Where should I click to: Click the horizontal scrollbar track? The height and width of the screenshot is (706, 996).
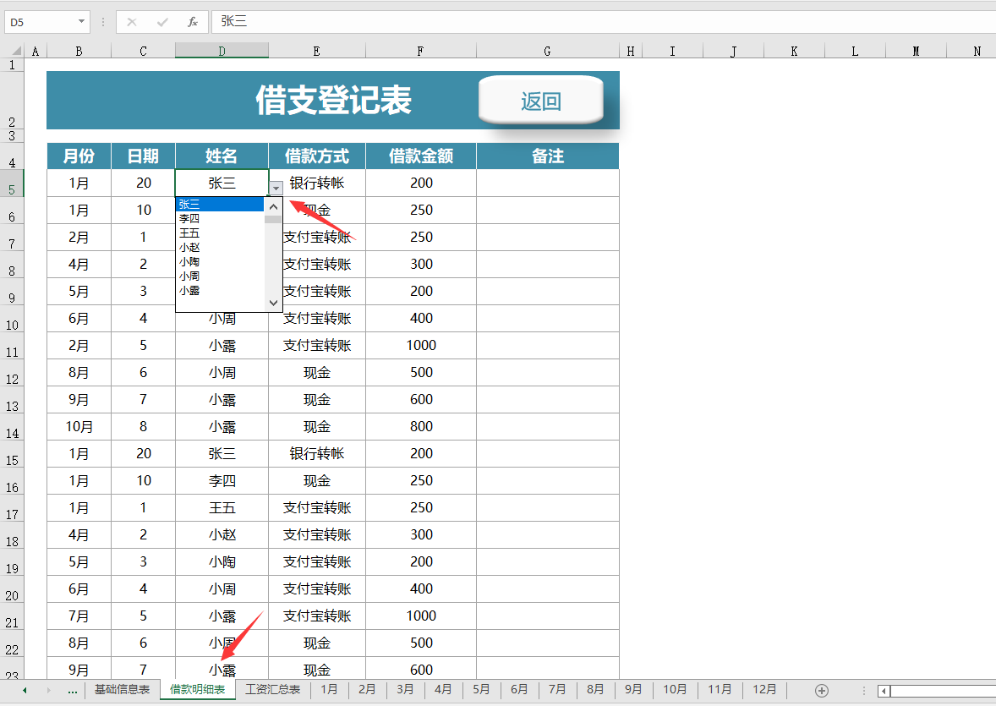943,691
